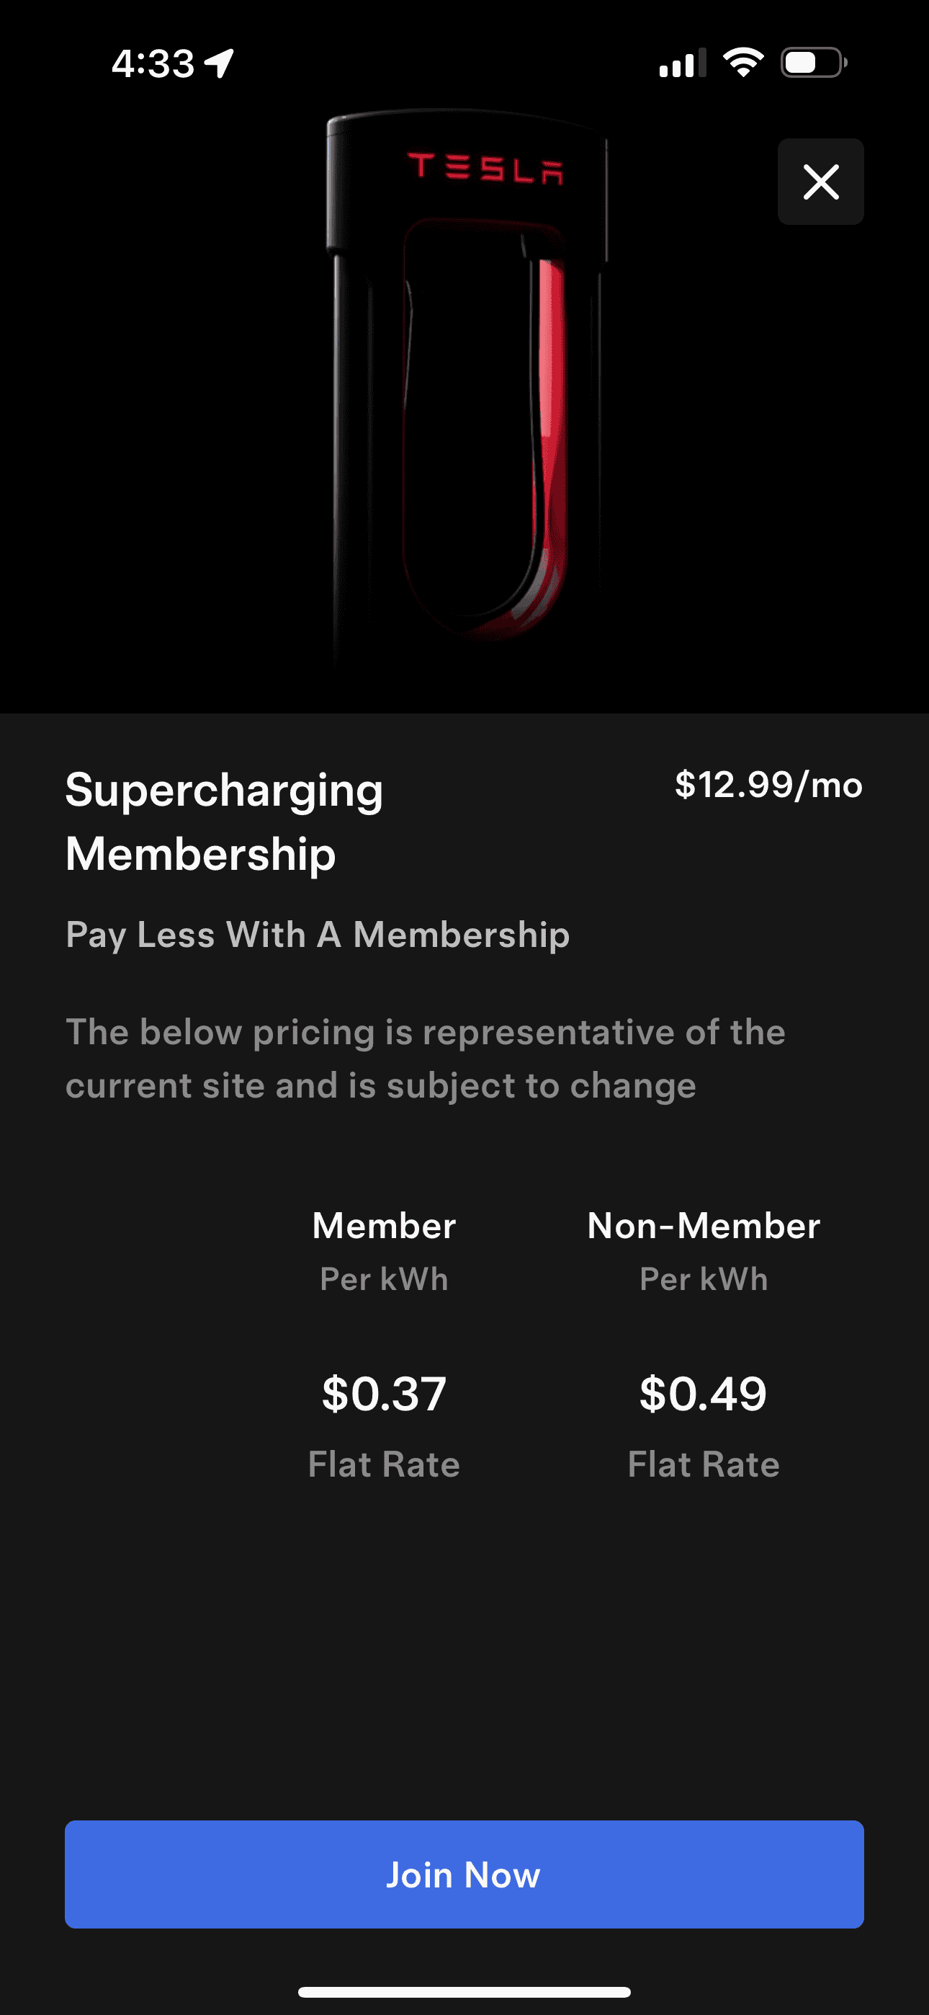Tap the Pay Less With A Membership subtitle

318,935
